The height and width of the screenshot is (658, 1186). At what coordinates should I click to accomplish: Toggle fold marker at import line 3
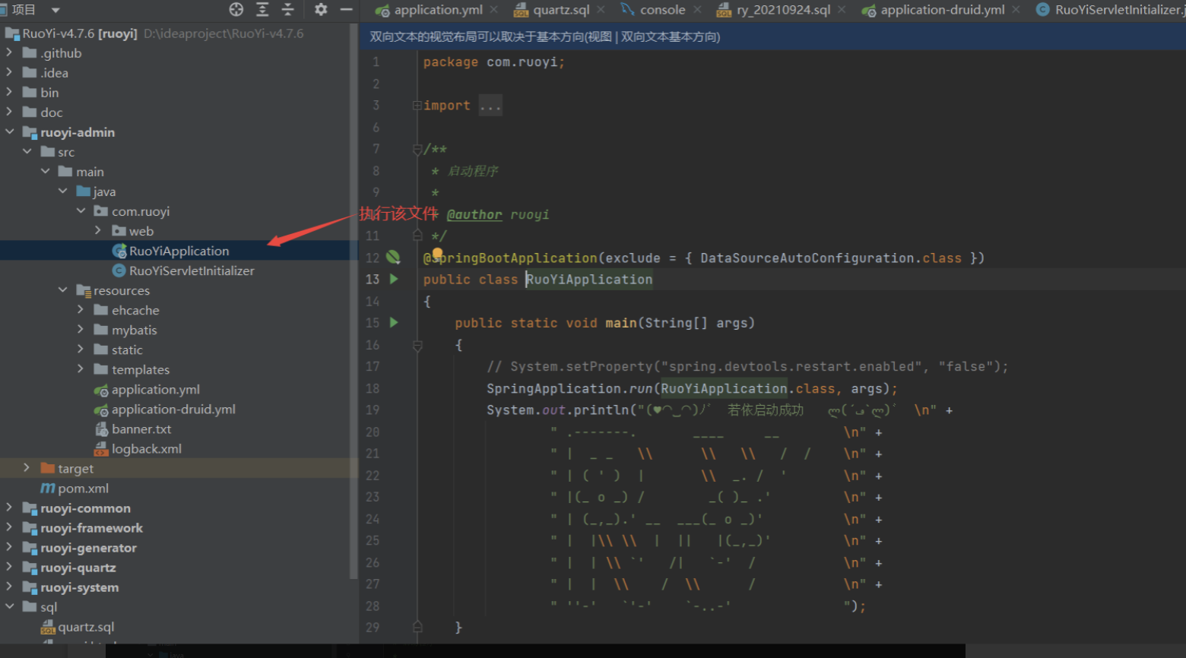point(417,106)
